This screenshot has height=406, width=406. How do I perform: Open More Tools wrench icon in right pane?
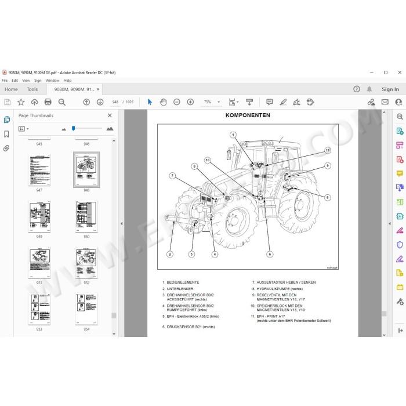[x=400, y=302]
